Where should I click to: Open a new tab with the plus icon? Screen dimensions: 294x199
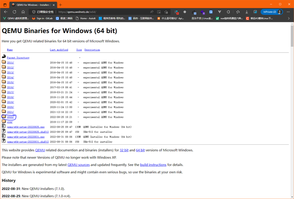(60, 5)
